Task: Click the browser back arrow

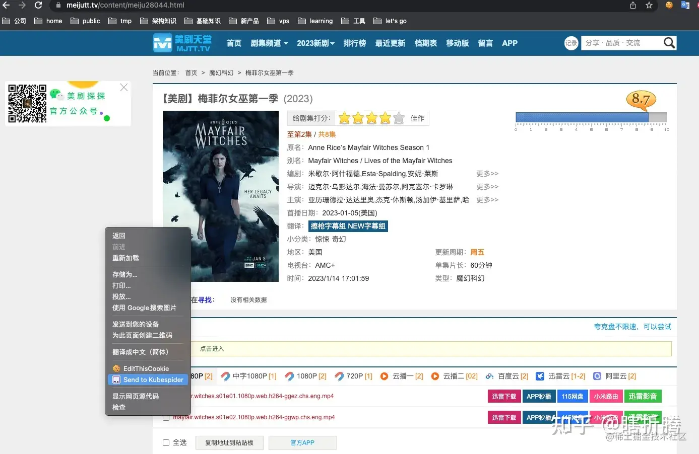Action: pos(7,5)
